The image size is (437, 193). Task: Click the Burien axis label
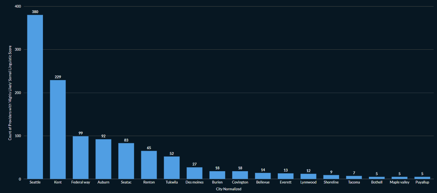pyautogui.click(x=217, y=182)
